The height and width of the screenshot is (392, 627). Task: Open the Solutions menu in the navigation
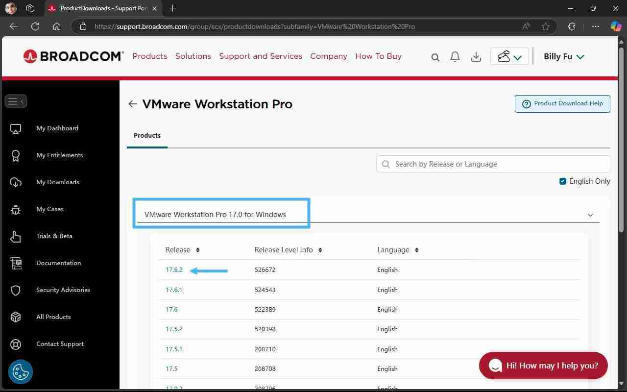click(193, 56)
